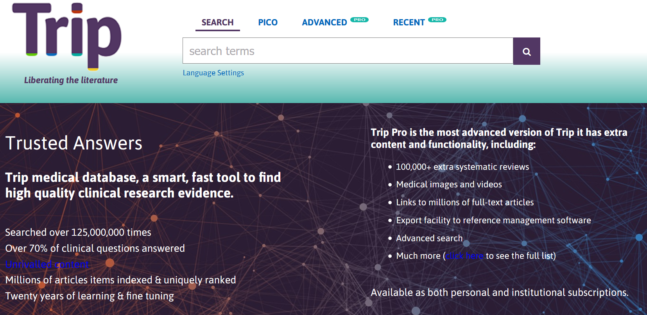Image resolution: width=647 pixels, height=315 pixels.
Task: Click the PRO badge next to ADVANCED
Action: tap(359, 20)
